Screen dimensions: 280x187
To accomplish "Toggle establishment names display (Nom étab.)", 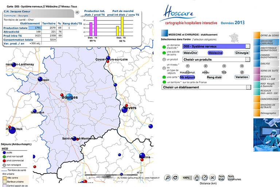I will click(x=221, y=178).
